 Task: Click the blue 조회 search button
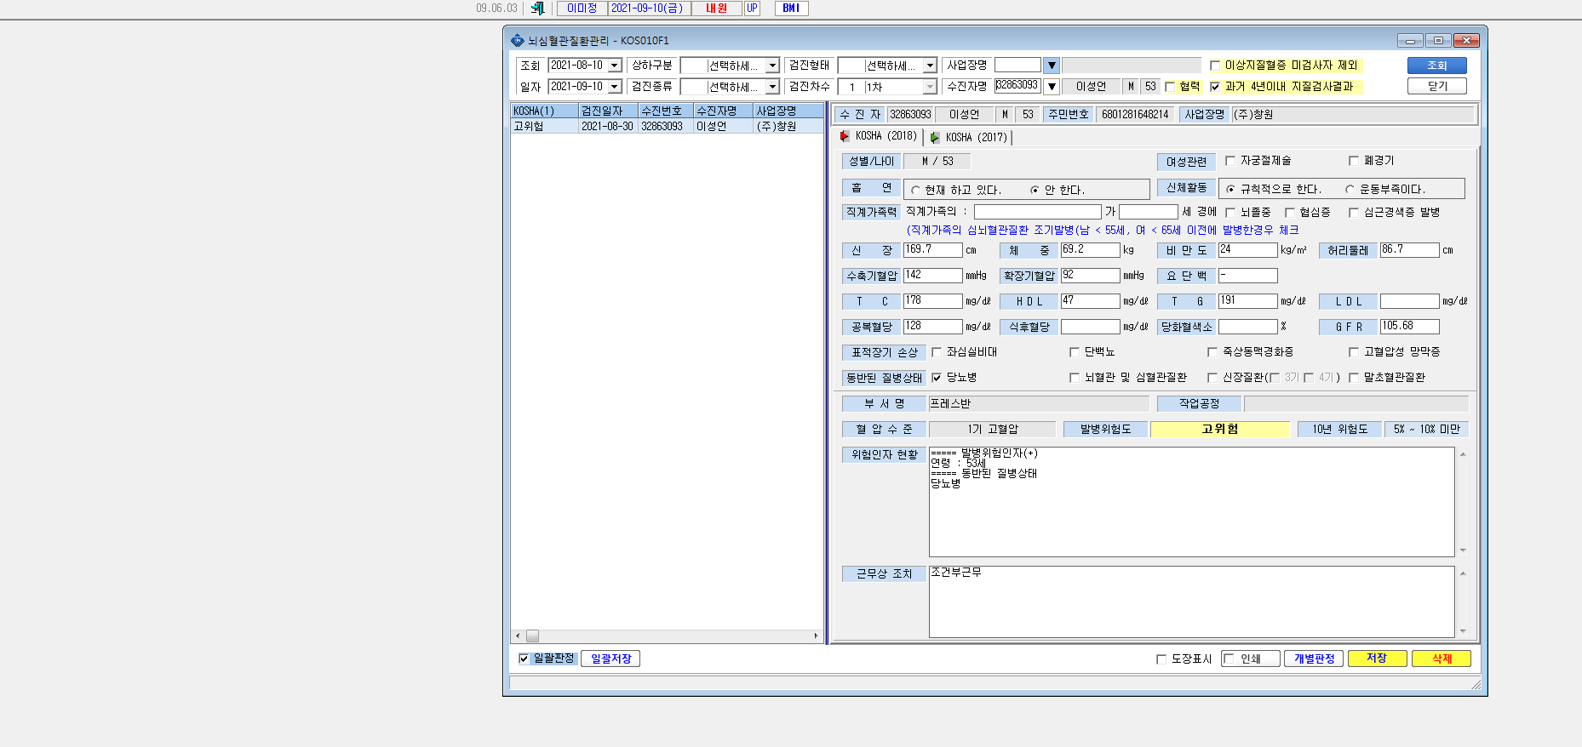(1436, 66)
